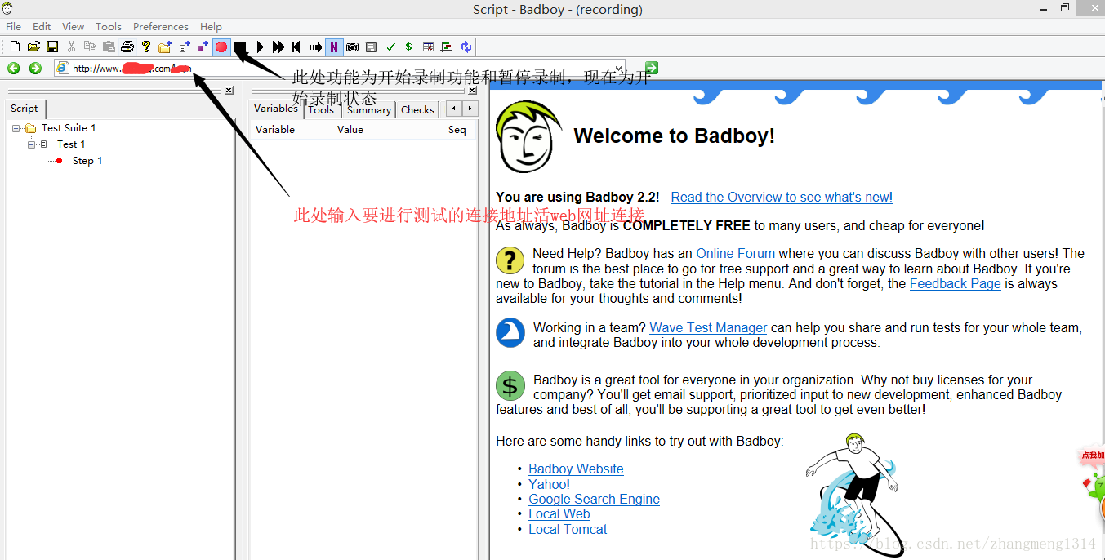The image size is (1105, 560).
Task: Open the Help menu
Action: (211, 26)
